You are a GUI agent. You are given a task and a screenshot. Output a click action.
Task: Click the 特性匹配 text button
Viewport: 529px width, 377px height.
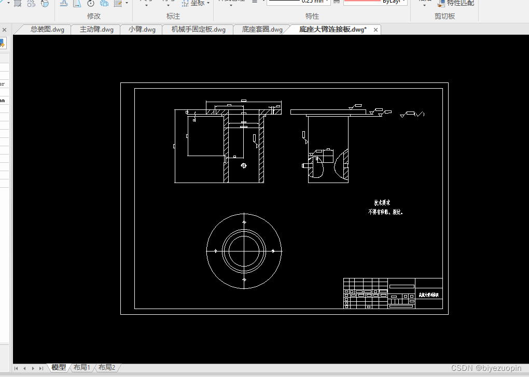coord(461,3)
